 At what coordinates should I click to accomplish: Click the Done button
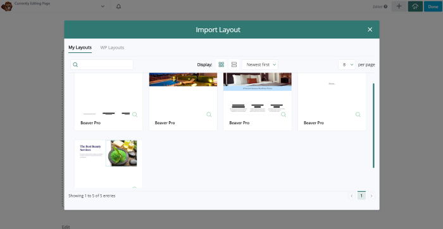[433, 6]
